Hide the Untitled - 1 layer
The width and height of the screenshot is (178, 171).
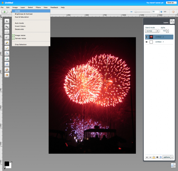[147, 42]
